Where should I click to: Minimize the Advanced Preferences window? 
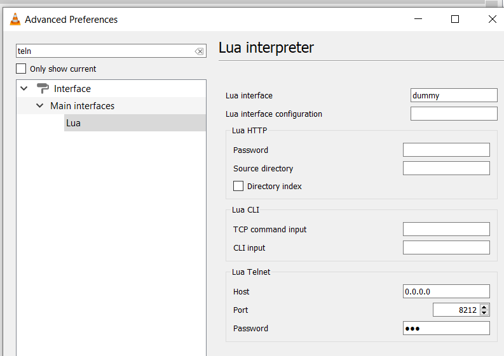click(418, 19)
